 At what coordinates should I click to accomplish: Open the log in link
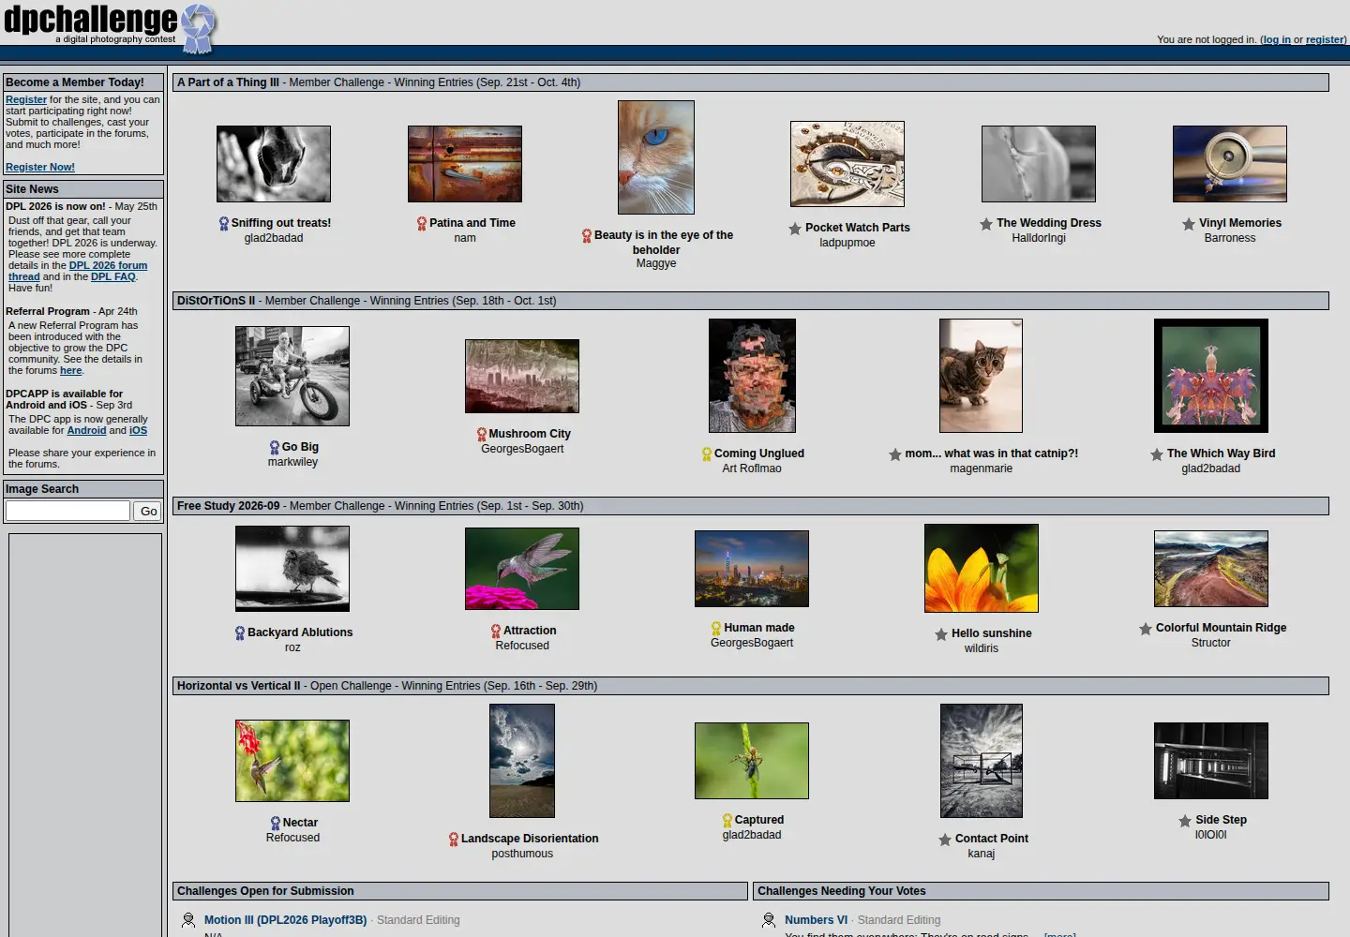tap(1277, 39)
